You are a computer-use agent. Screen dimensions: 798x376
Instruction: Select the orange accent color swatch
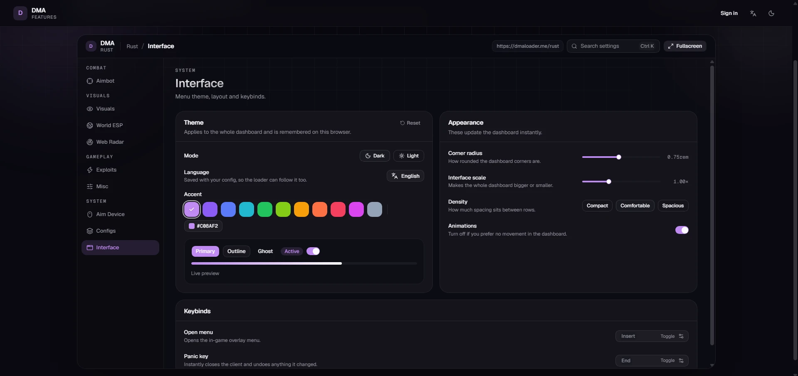point(320,209)
